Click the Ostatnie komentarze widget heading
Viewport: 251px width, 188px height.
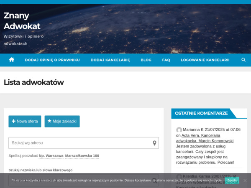(x=201, y=113)
